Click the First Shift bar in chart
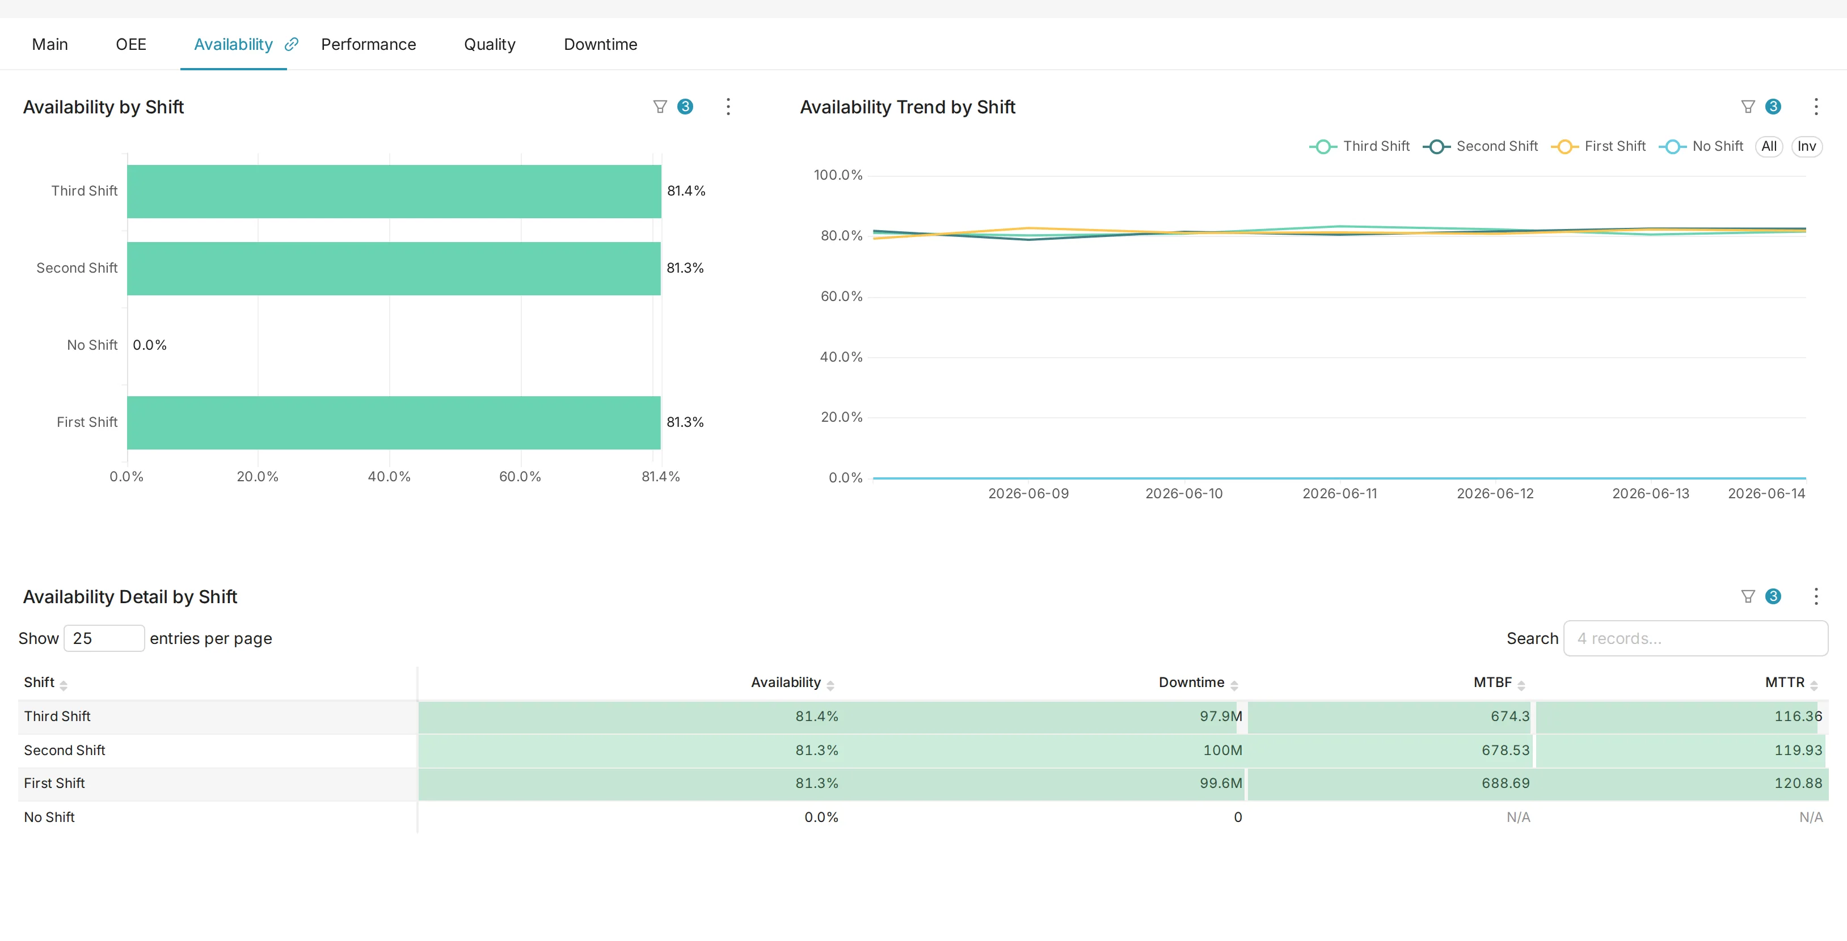This screenshot has width=1847, height=941. pos(394,423)
